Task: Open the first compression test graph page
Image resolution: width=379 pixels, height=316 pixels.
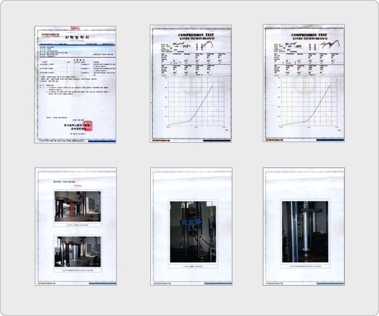Action: 191,83
